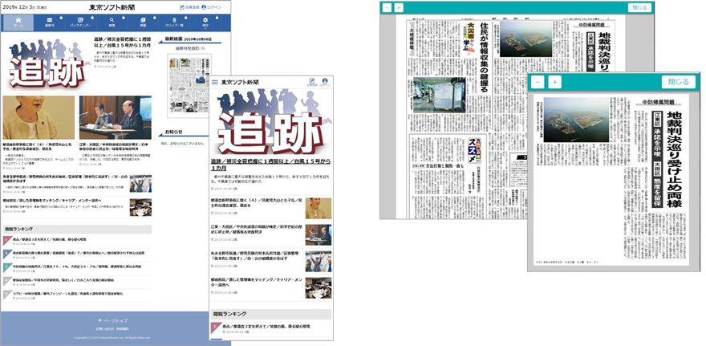Open desktop article 都総務局／適した管理職をマッチング
The height and width of the screenshot is (346, 706).
coord(52,200)
